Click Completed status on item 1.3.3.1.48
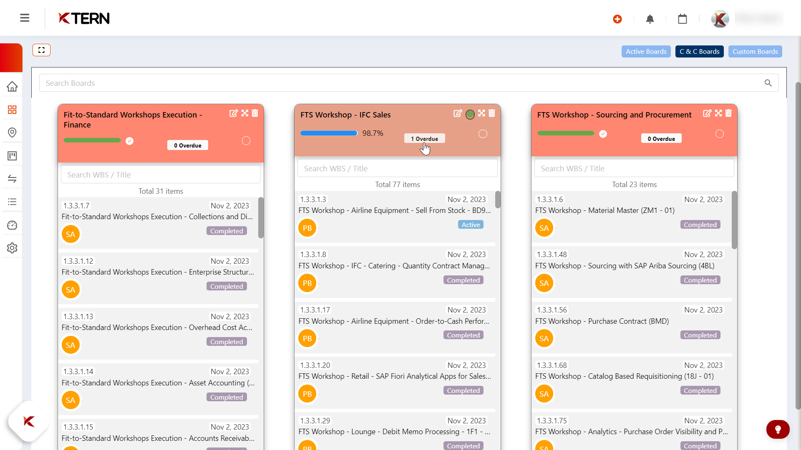The width and height of the screenshot is (801, 450). point(700,280)
